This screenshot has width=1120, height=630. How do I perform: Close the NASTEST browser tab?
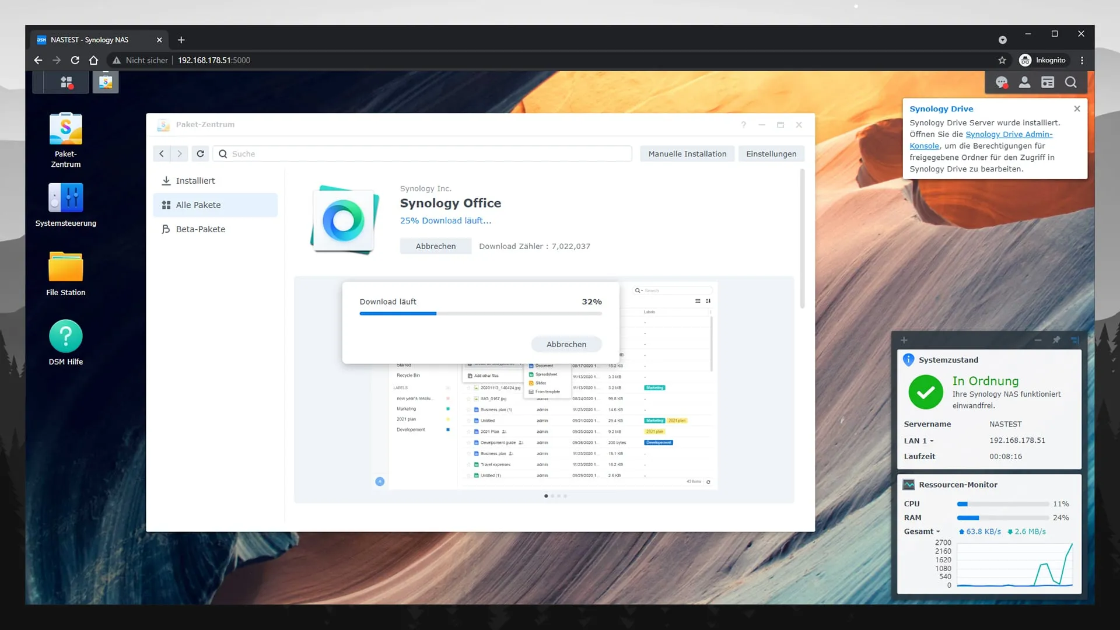(159, 40)
